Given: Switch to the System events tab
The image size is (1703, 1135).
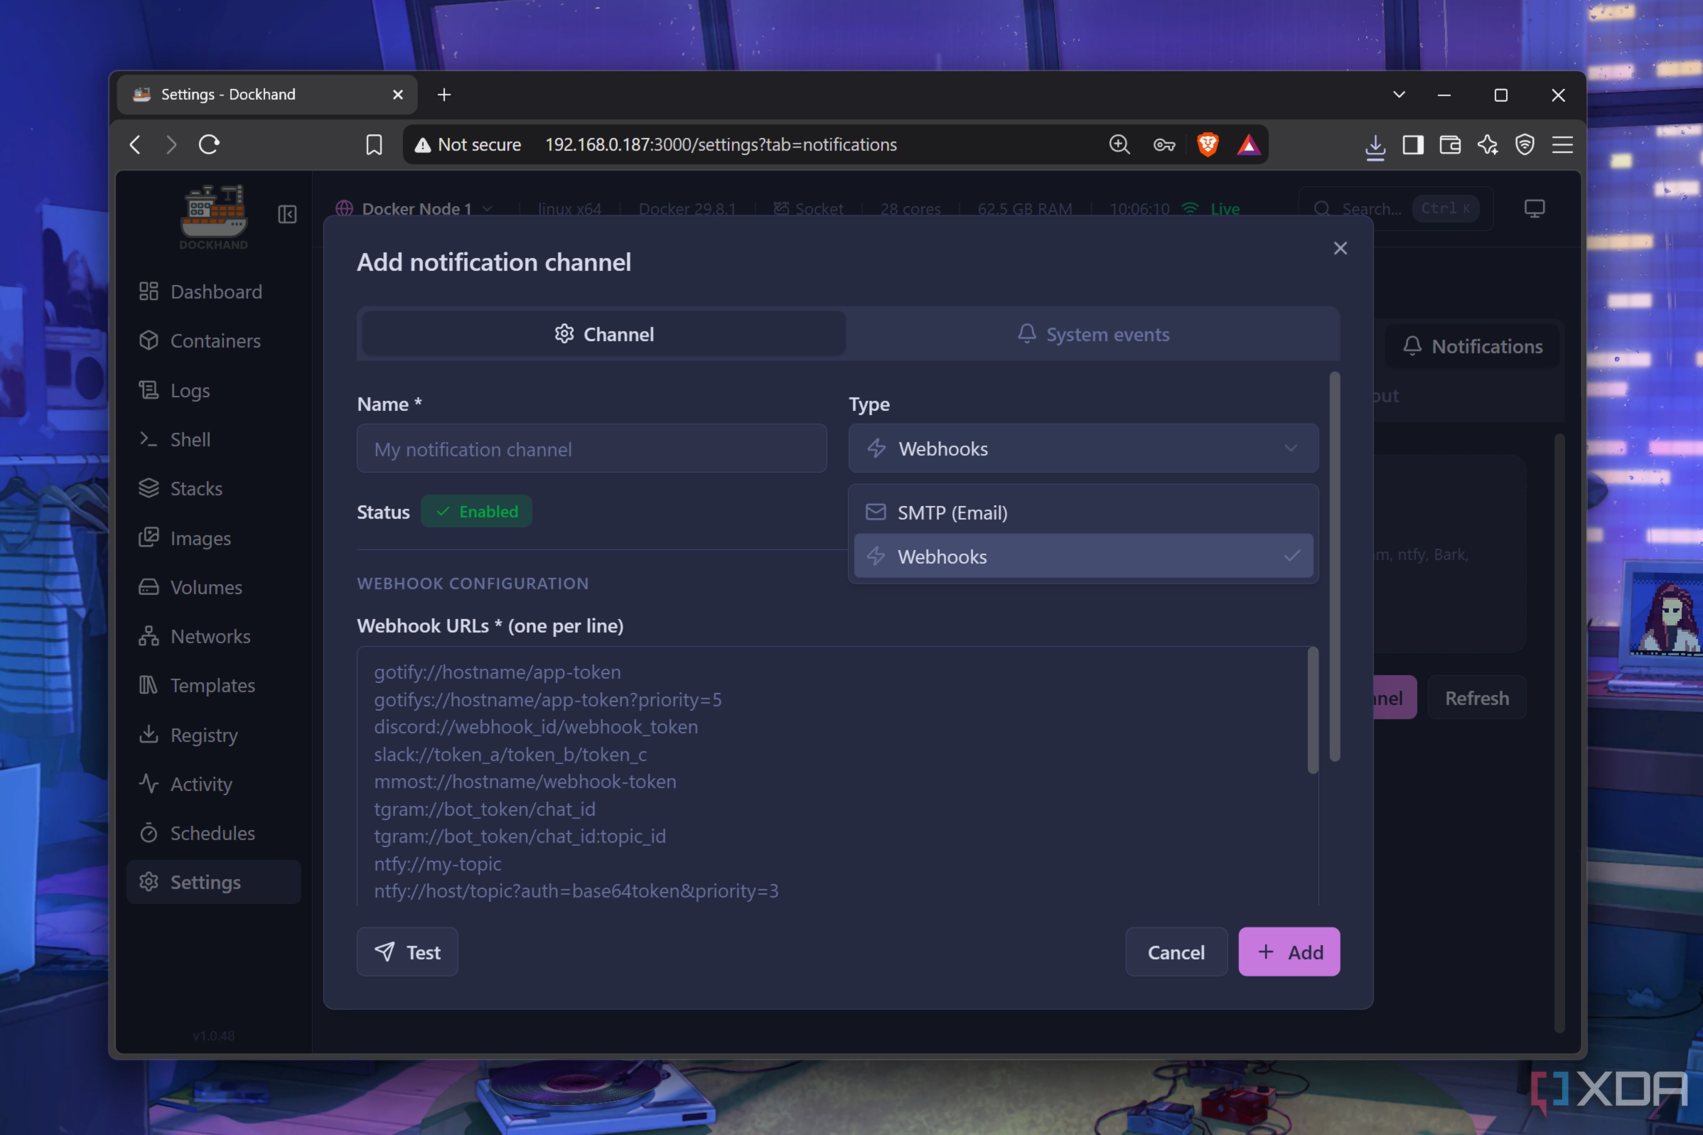Looking at the screenshot, I should pos(1093,335).
